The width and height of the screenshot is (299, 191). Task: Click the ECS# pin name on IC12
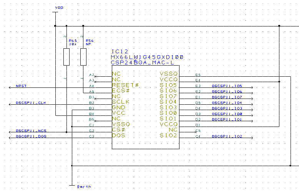click(x=121, y=91)
